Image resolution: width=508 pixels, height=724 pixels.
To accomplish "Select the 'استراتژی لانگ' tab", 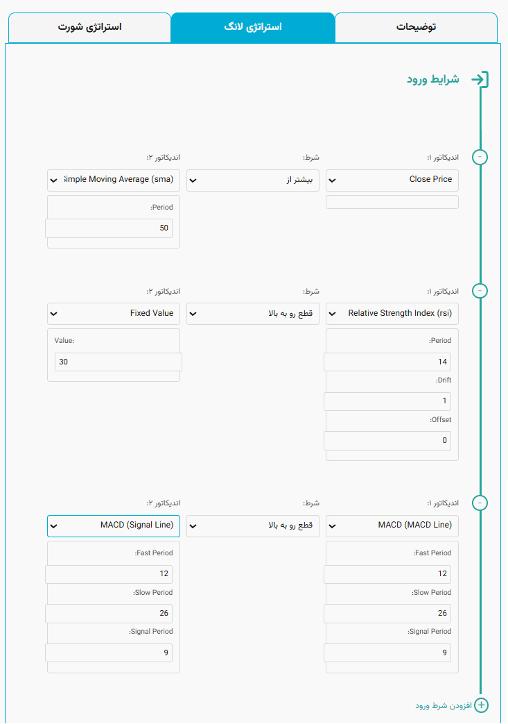I will pyautogui.click(x=253, y=28).
